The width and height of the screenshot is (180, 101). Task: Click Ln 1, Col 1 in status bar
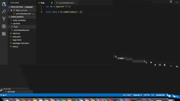[x=127, y=95]
